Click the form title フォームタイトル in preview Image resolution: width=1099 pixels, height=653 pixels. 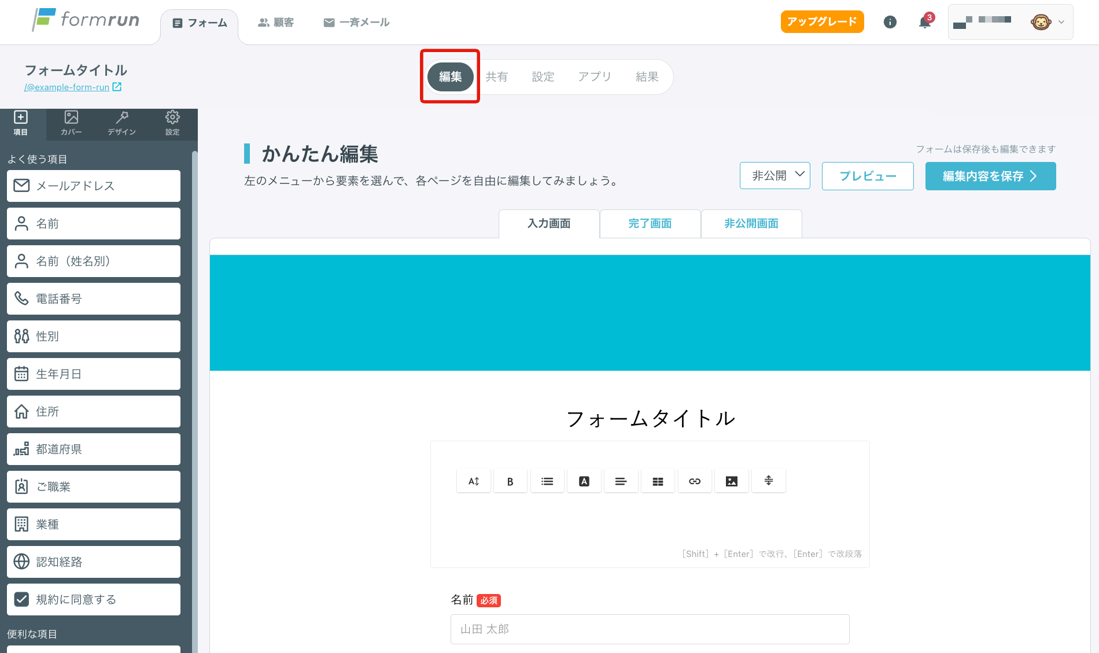(x=650, y=419)
